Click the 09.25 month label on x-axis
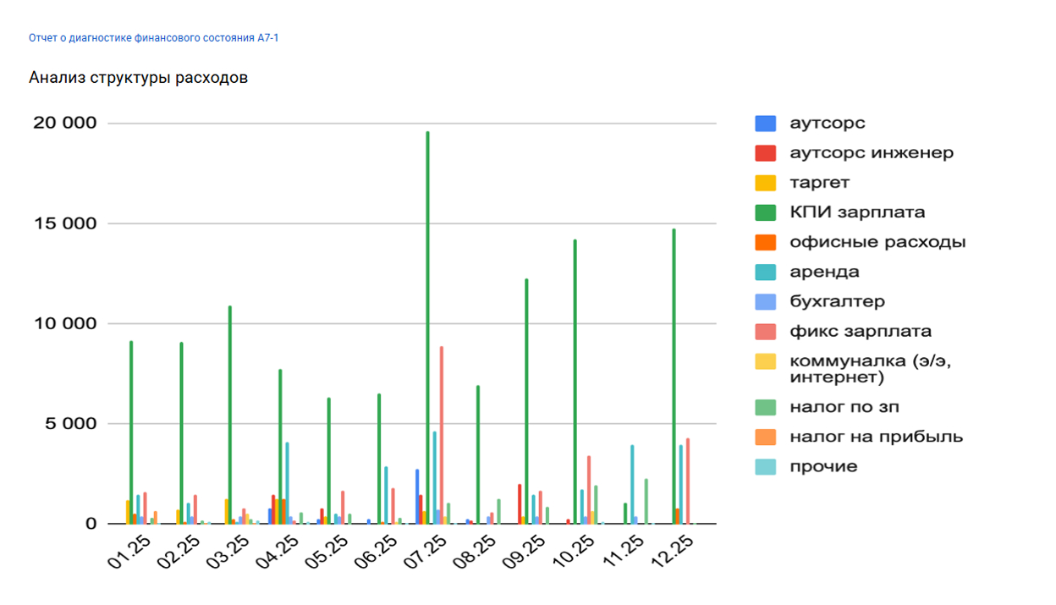This screenshot has height=605, width=1056. tap(523, 553)
